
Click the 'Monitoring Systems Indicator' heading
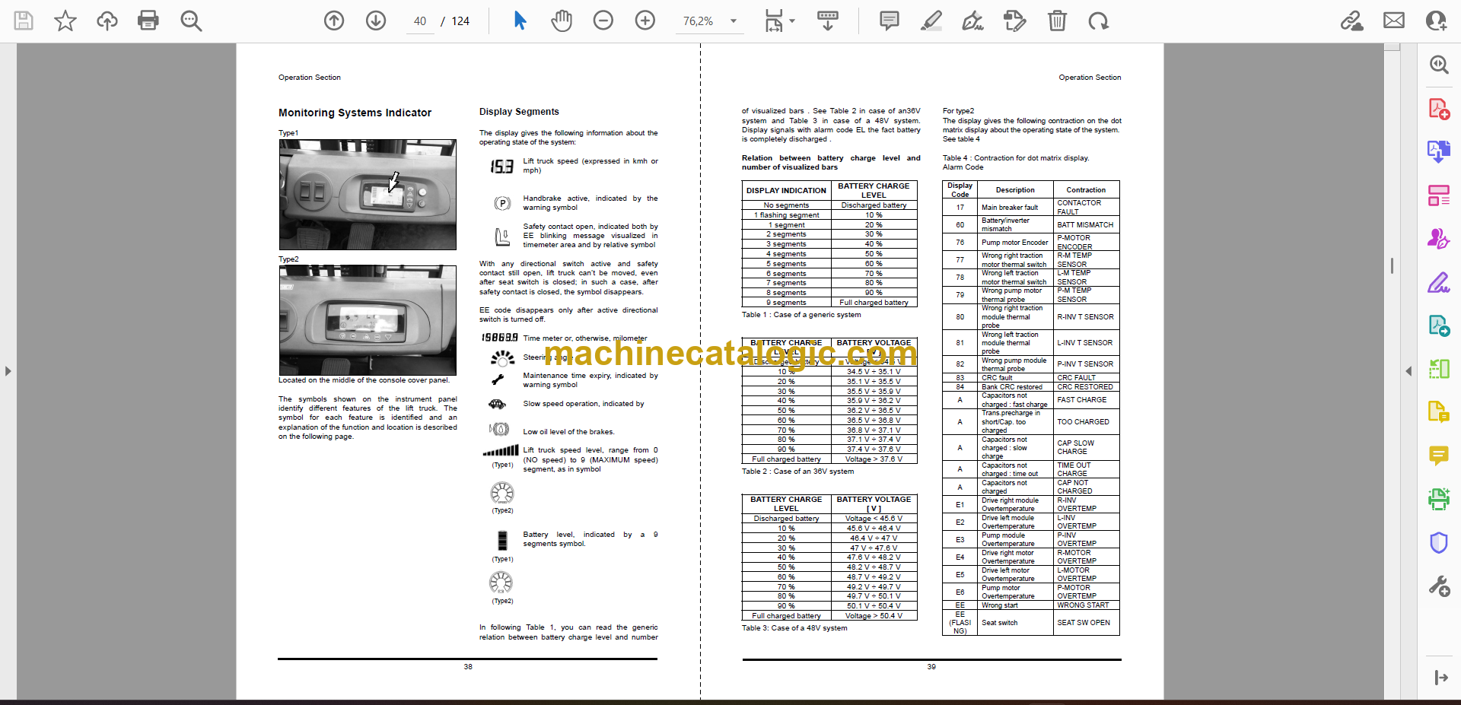355,113
